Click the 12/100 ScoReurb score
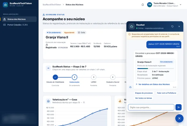The height and width of the screenshot is (126, 187). (97, 46)
